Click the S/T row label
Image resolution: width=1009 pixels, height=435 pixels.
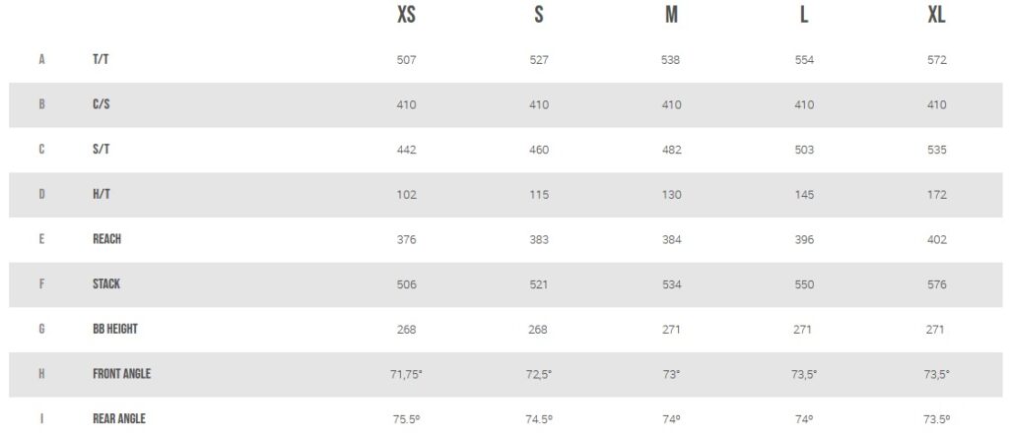click(101, 150)
